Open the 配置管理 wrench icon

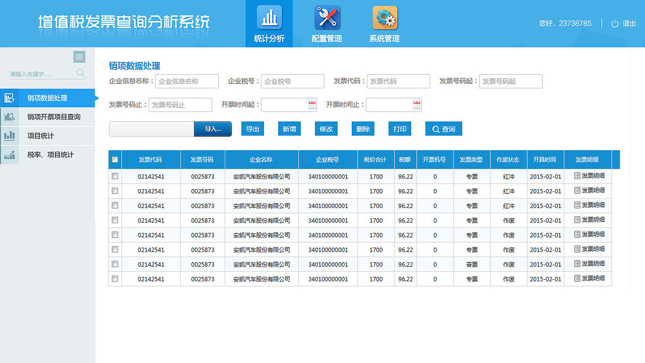(x=327, y=17)
